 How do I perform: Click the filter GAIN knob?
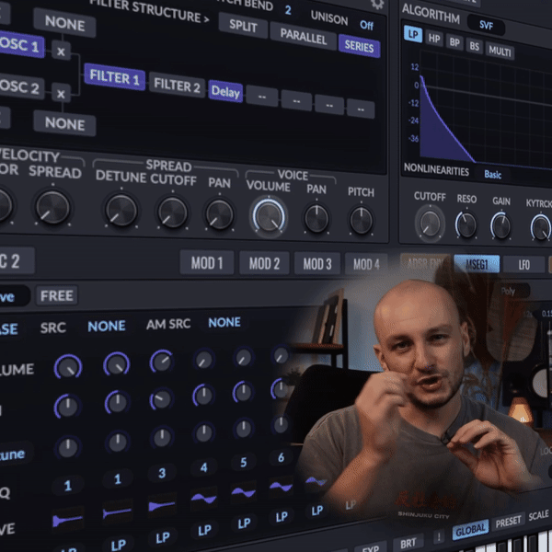501,226
